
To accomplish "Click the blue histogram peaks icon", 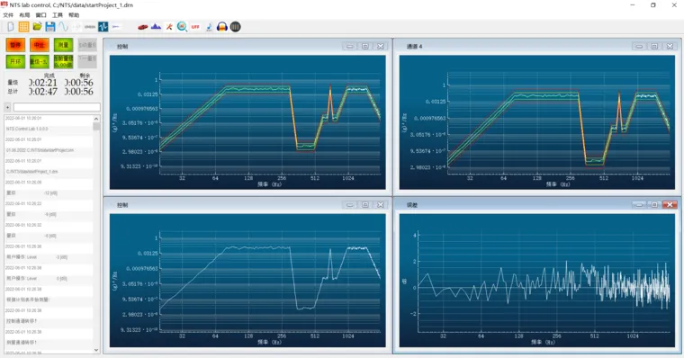I will click(156, 27).
